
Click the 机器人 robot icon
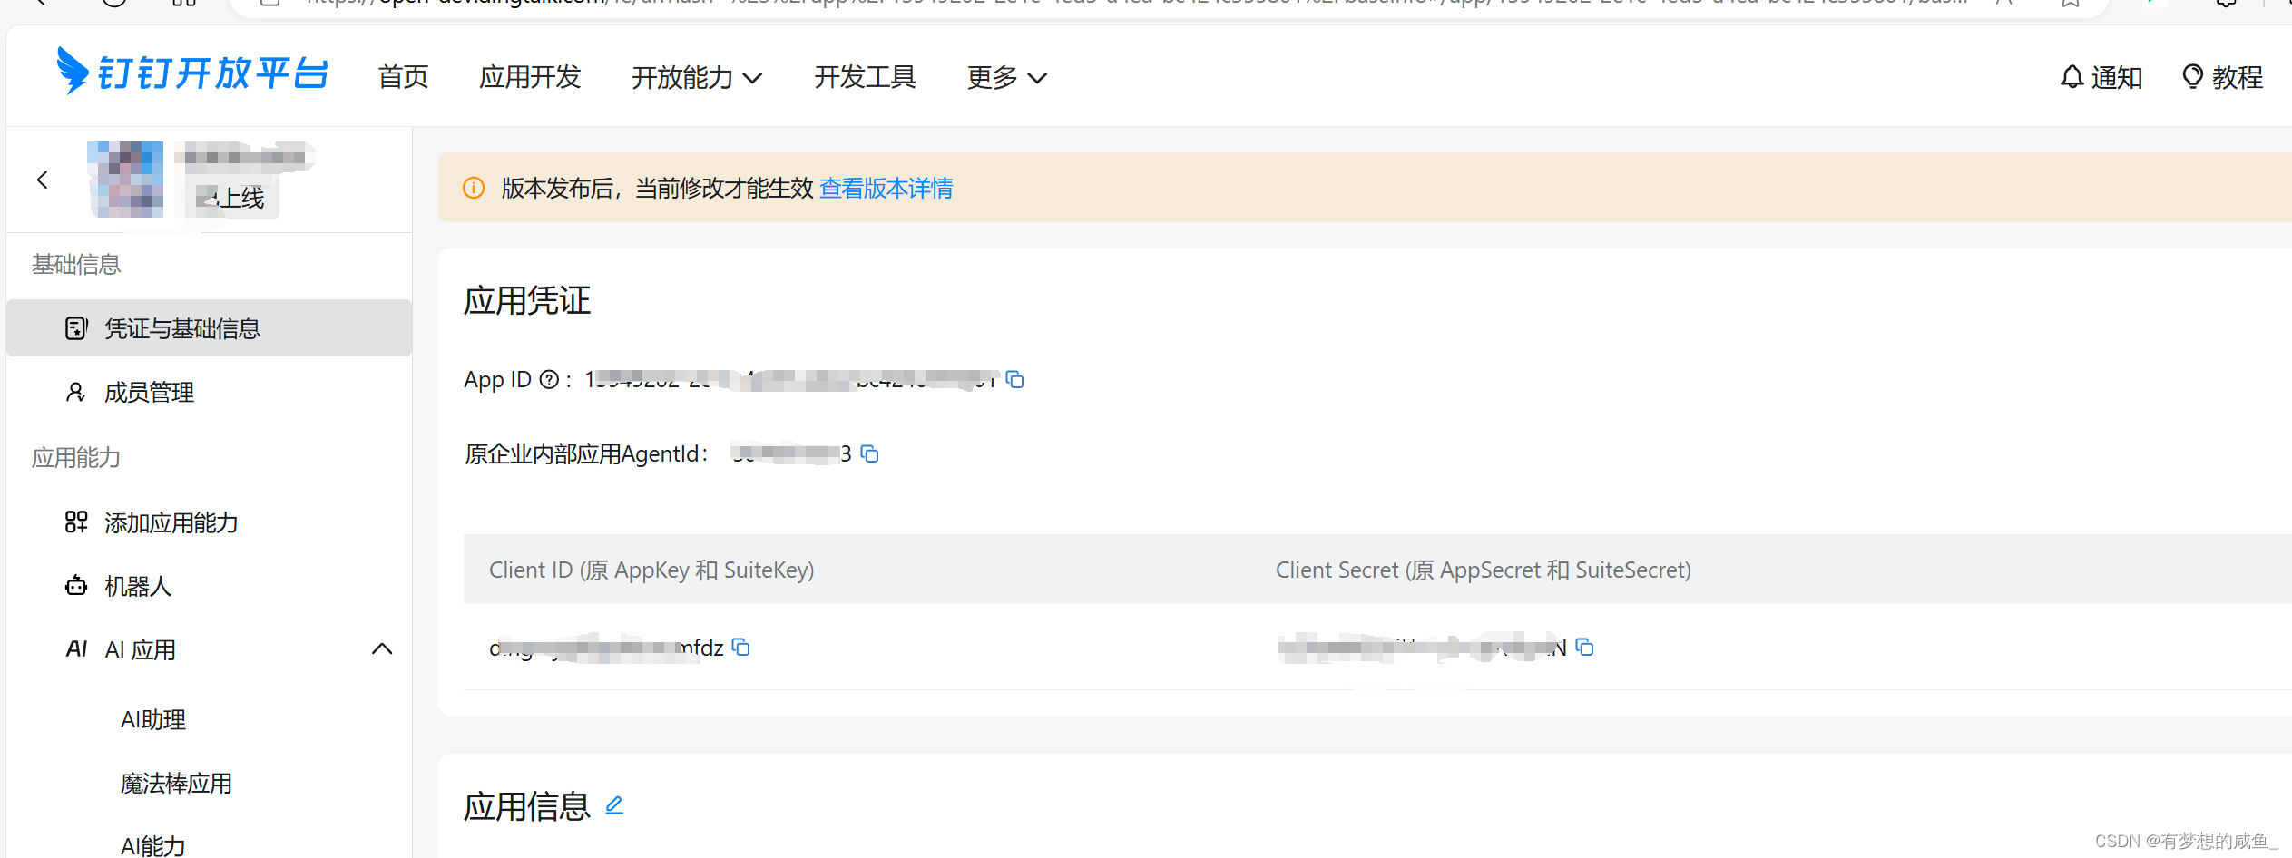(76, 586)
